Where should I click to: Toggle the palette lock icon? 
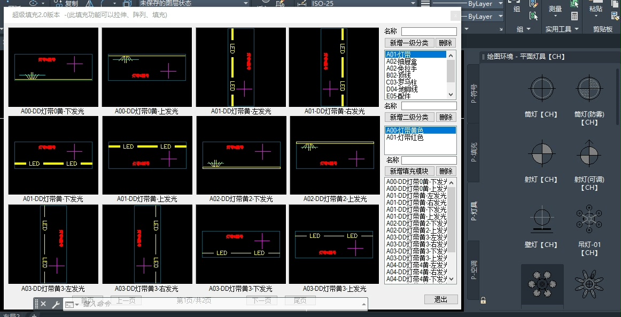coord(483,300)
